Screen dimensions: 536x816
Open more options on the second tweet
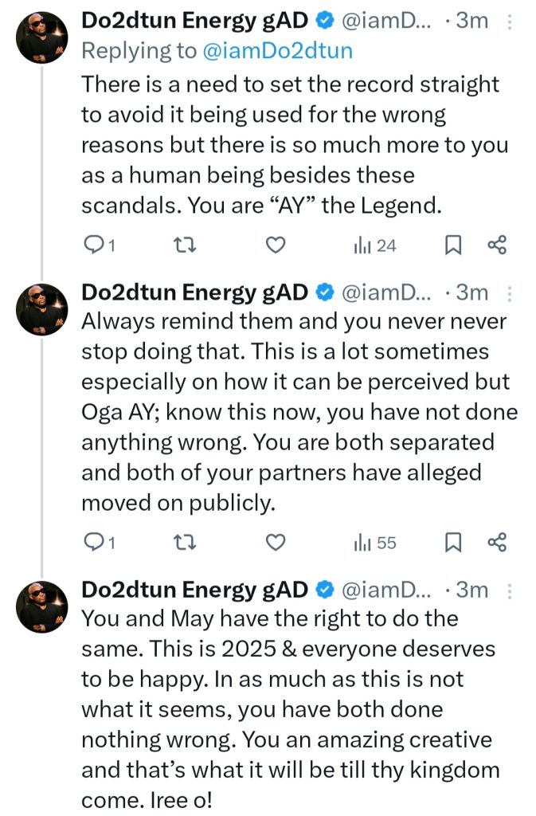tap(510, 292)
